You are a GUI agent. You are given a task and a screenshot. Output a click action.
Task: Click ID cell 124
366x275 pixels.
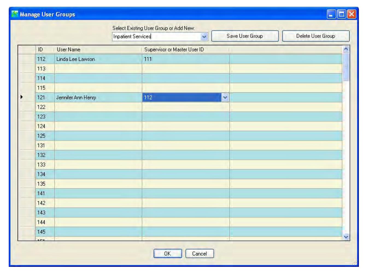pyautogui.click(x=45, y=126)
